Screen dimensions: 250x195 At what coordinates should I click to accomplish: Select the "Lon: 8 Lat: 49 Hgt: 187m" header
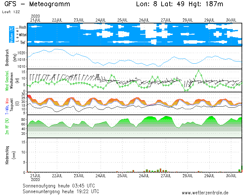click(x=179, y=4)
